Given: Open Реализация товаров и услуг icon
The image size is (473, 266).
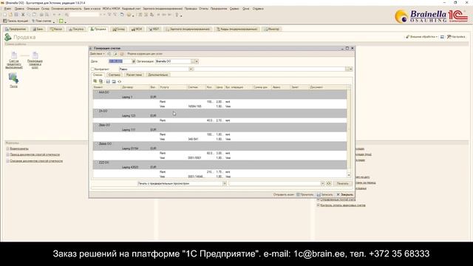Looking at the screenshot, I should 35,60.
